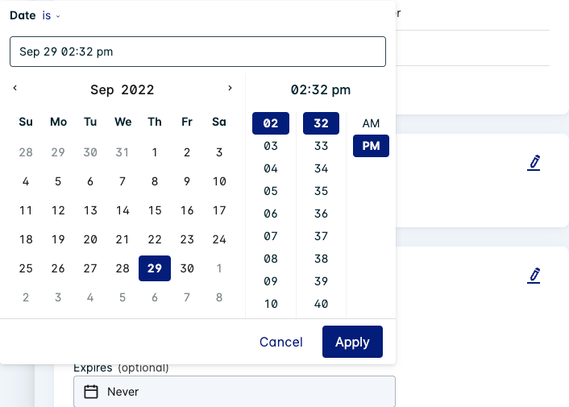This screenshot has height=407, width=569.
Task: Pick September 30 on the calendar
Action: coord(187,268)
